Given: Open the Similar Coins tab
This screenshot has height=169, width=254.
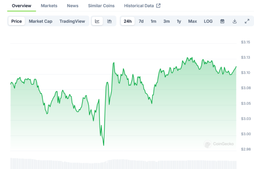Looking at the screenshot, I should click(x=101, y=6).
